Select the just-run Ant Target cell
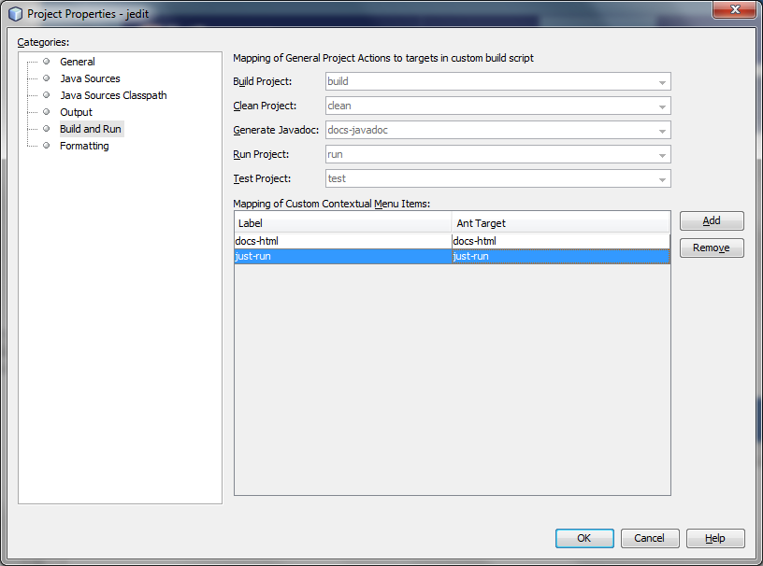763x566 pixels. 561,256
